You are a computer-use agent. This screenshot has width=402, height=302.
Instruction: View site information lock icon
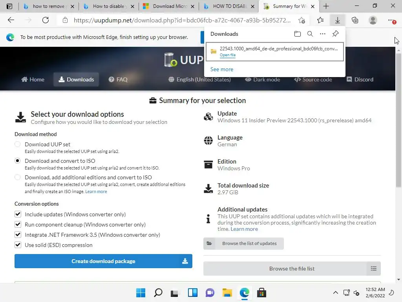pos(65,20)
